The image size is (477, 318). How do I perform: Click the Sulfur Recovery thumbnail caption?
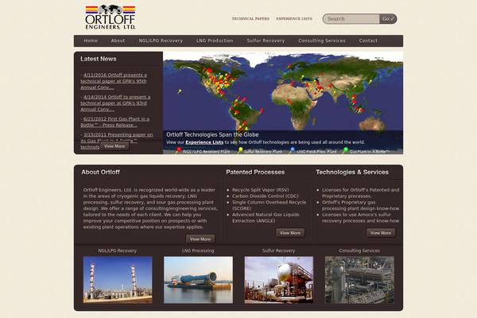(279, 250)
